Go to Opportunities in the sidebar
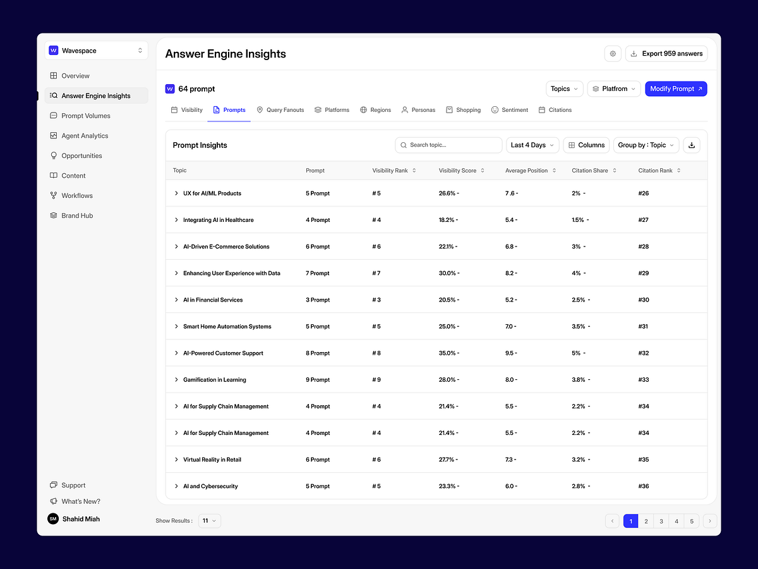Image resolution: width=758 pixels, height=569 pixels. point(81,156)
